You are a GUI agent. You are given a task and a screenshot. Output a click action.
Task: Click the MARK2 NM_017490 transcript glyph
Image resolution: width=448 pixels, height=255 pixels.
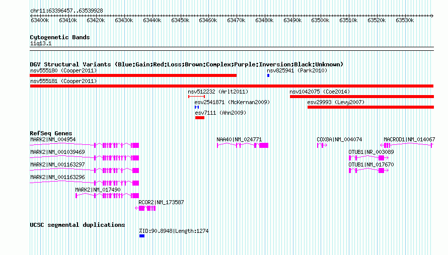point(107,196)
